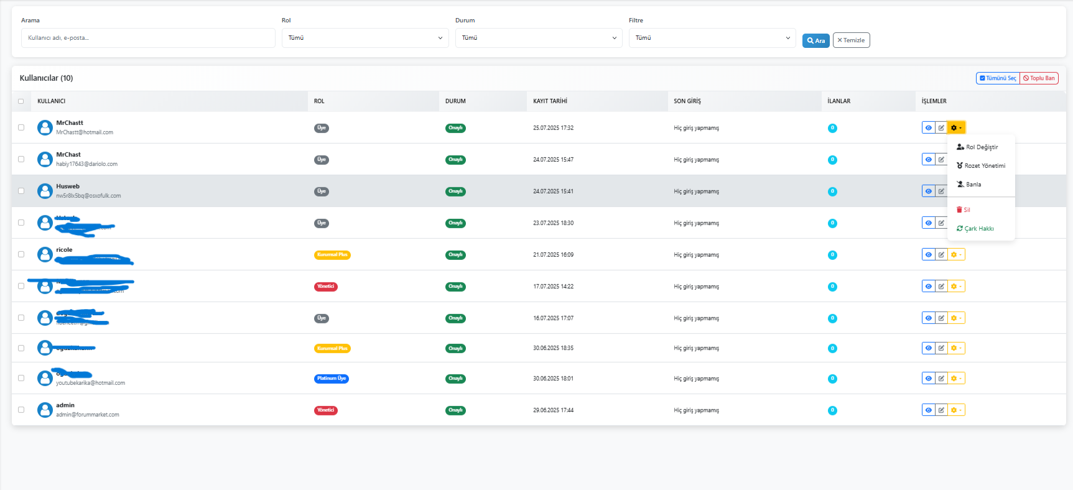
Task: Click the MrChastt avatar icon
Action: (45, 127)
